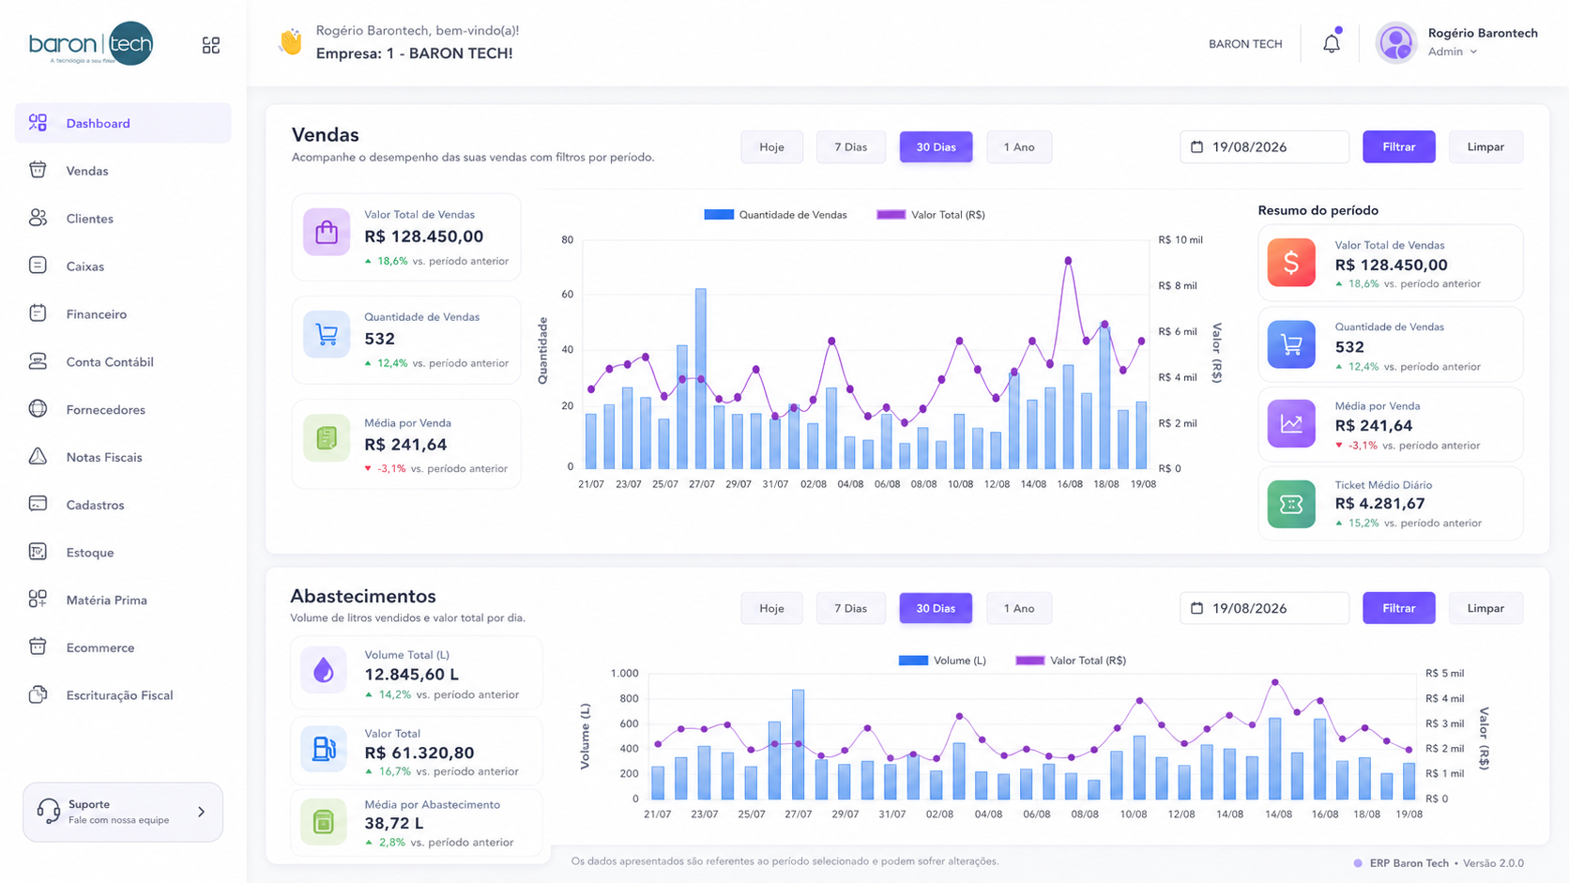1569x883 pixels.
Task: Click the Abastecimentos date input field
Action: pos(1264,608)
